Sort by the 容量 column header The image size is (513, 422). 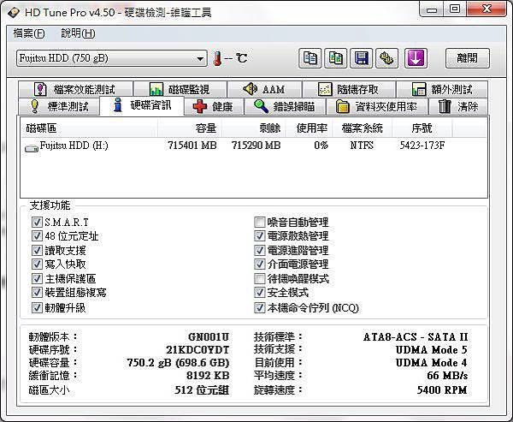tap(190, 128)
